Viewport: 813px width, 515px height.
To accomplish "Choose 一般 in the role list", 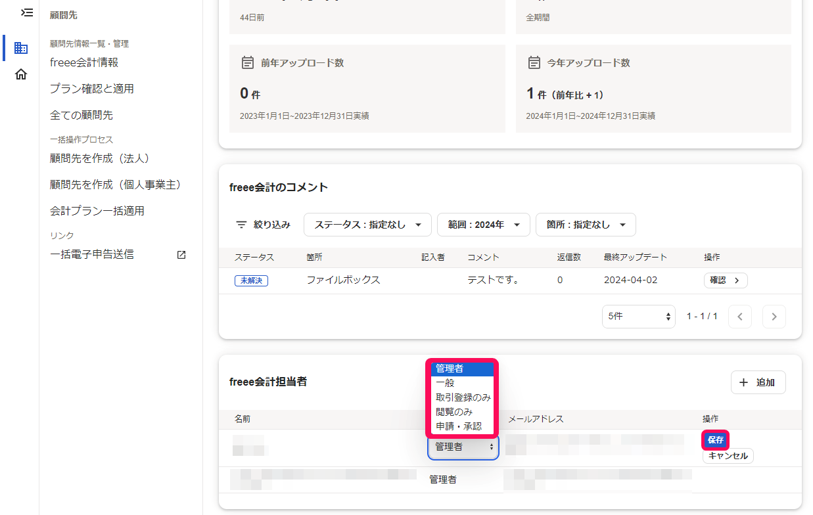I will [463, 383].
